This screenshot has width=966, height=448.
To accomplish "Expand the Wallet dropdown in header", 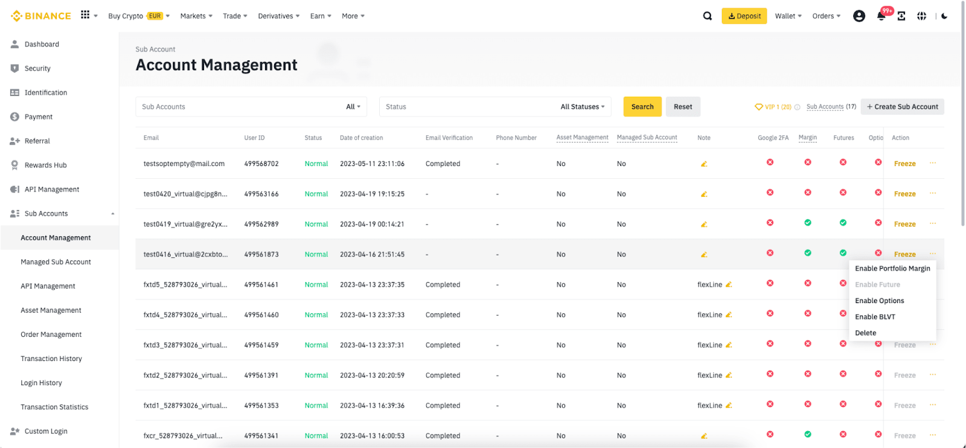I will pos(788,16).
